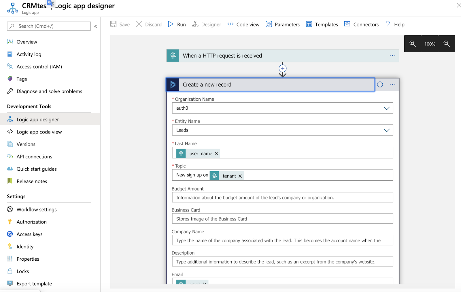This screenshot has width=461, height=292.
Task: Open the Create a new record ellipsis menu
Action: coord(392,85)
